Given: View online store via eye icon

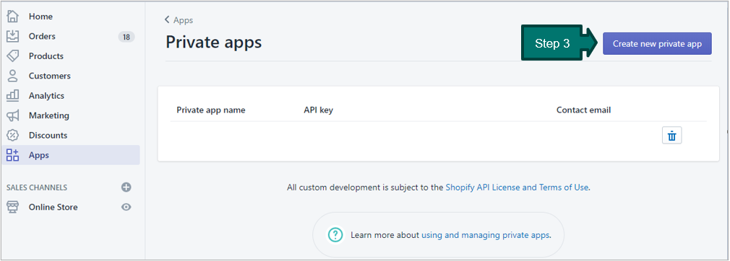Looking at the screenshot, I should click(x=126, y=207).
